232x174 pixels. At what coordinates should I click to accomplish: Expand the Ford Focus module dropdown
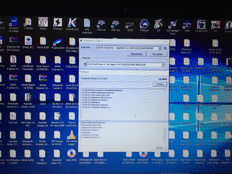click(163, 65)
